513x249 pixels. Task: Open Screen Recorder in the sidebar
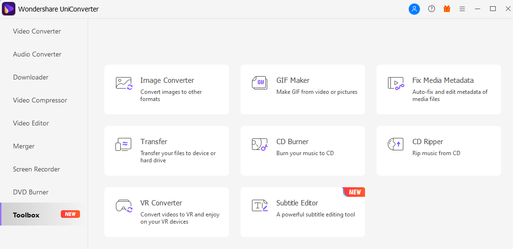[x=36, y=169]
